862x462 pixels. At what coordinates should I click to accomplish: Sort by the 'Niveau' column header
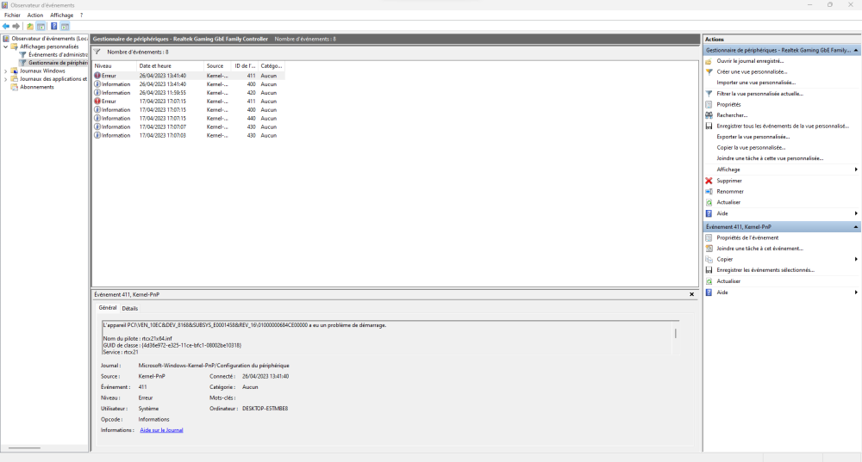coord(115,66)
